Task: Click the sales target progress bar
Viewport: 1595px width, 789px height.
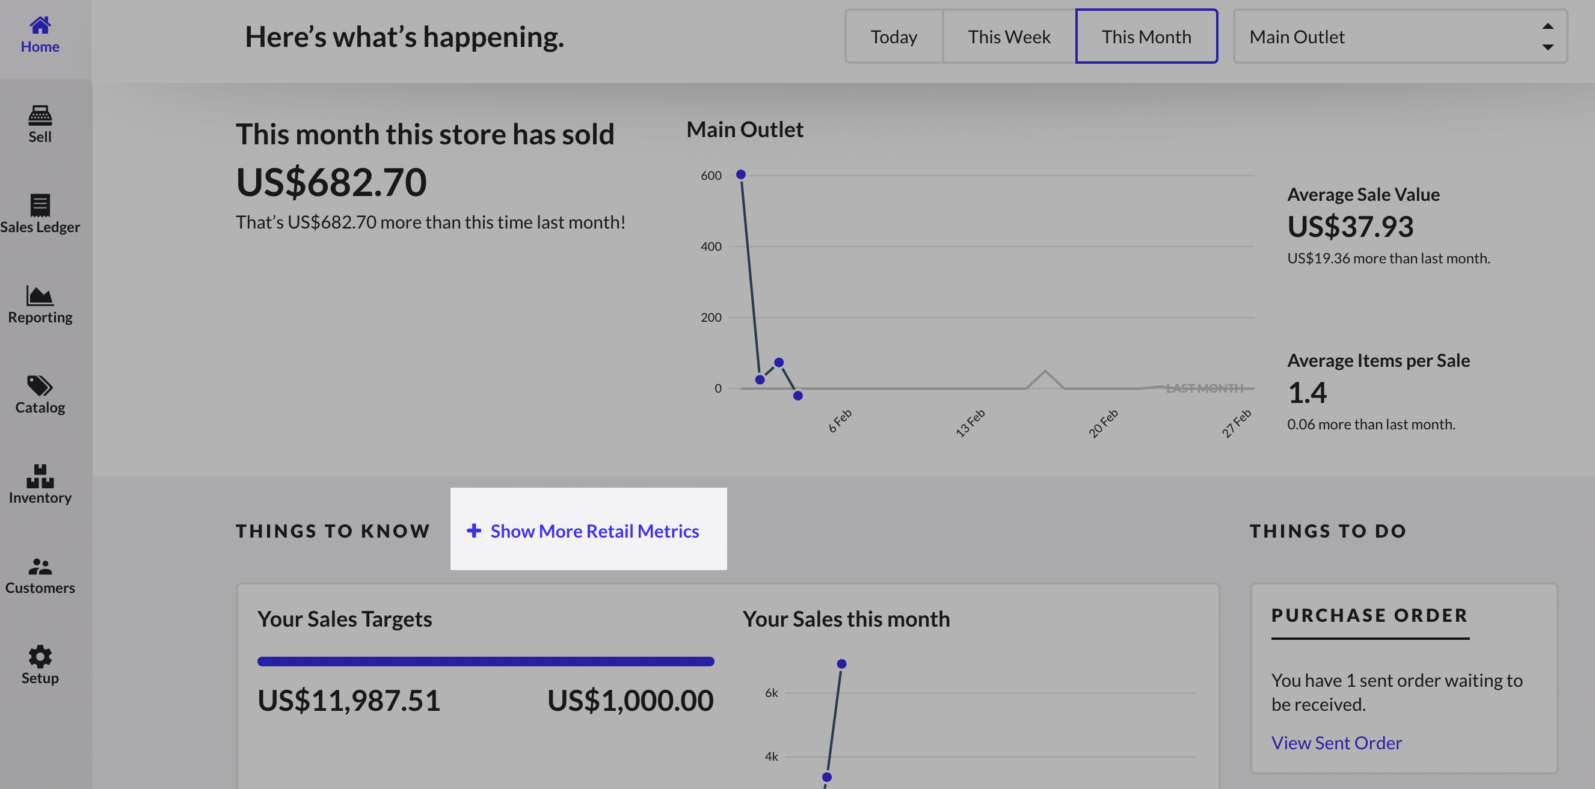Action: point(485,662)
